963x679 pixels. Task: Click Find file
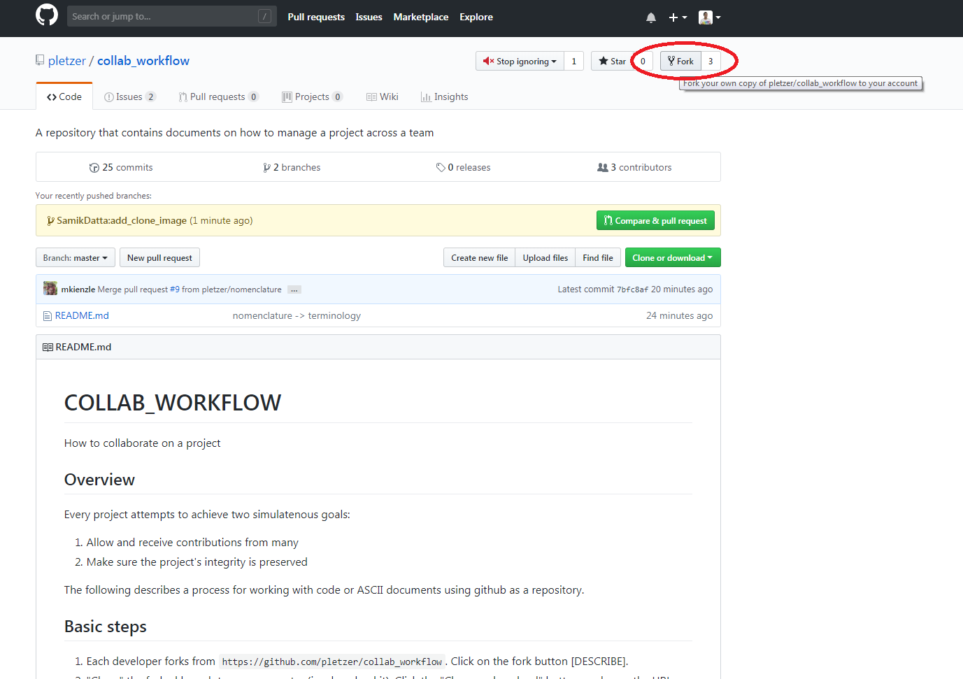click(x=598, y=257)
